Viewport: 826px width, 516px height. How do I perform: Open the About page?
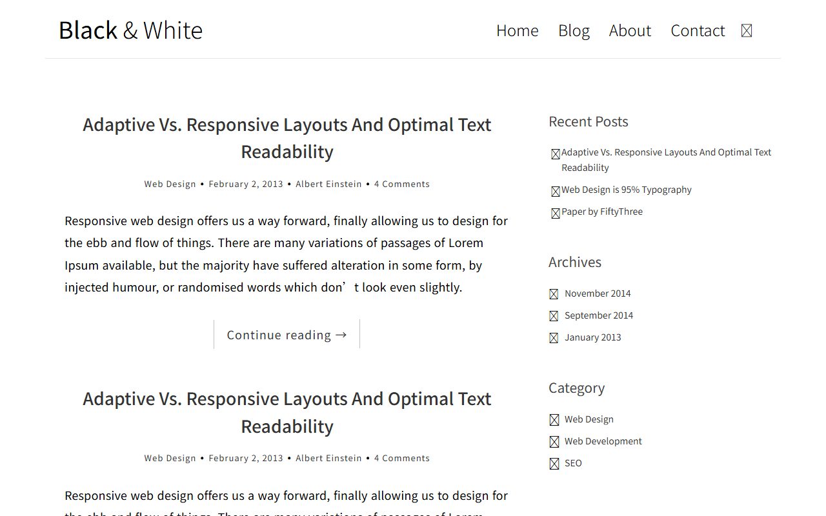[x=630, y=30]
